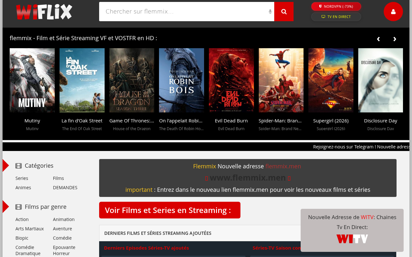Open the Supergirl poster

[x=331, y=80]
